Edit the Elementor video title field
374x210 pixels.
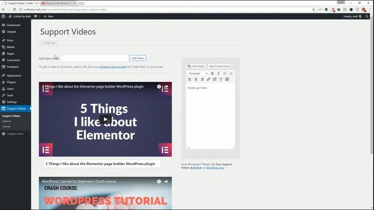click(102, 164)
